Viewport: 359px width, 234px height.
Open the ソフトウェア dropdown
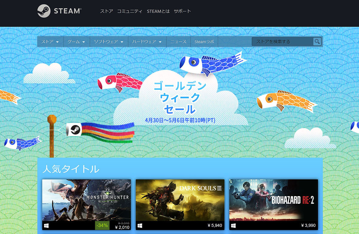click(109, 42)
